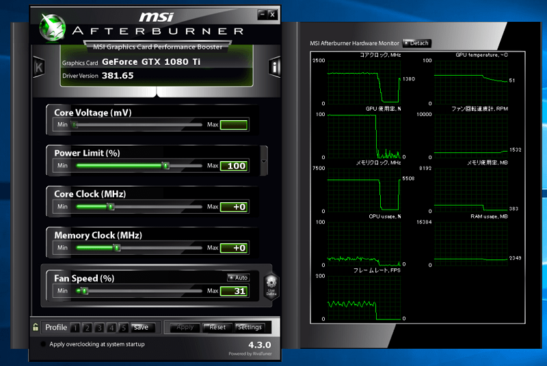Click the 1380 core clock reading
The image size is (547, 366).
point(408,79)
